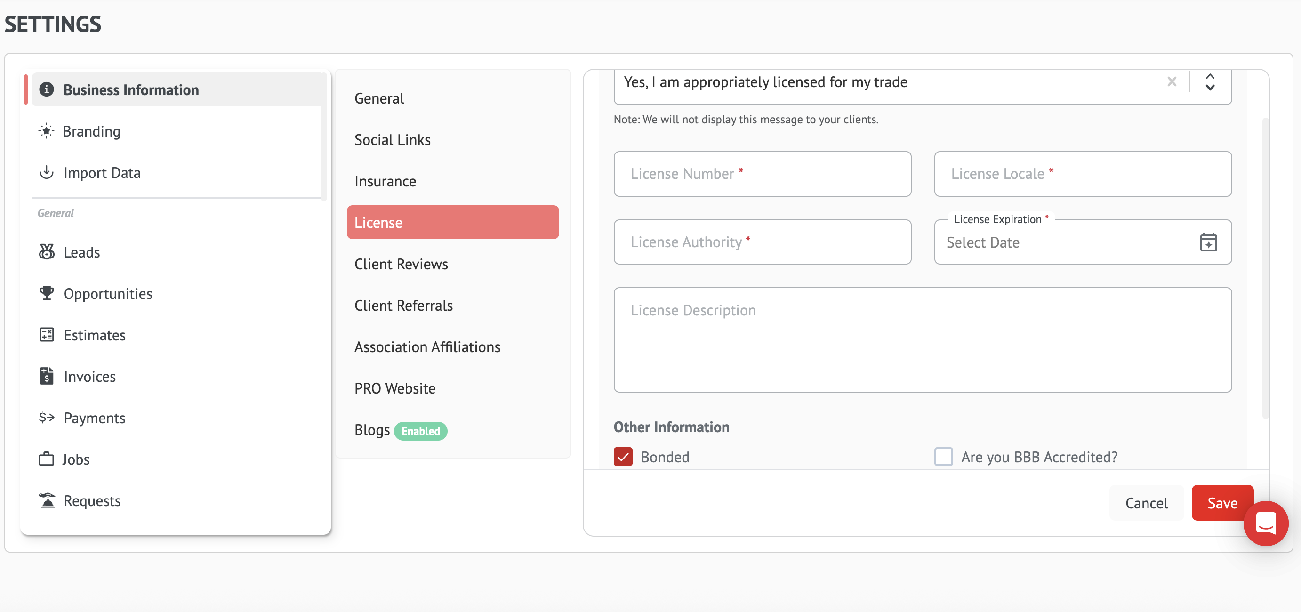Click the Save button
The width and height of the screenshot is (1301, 612).
pyautogui.click(x=1222, y=502)
